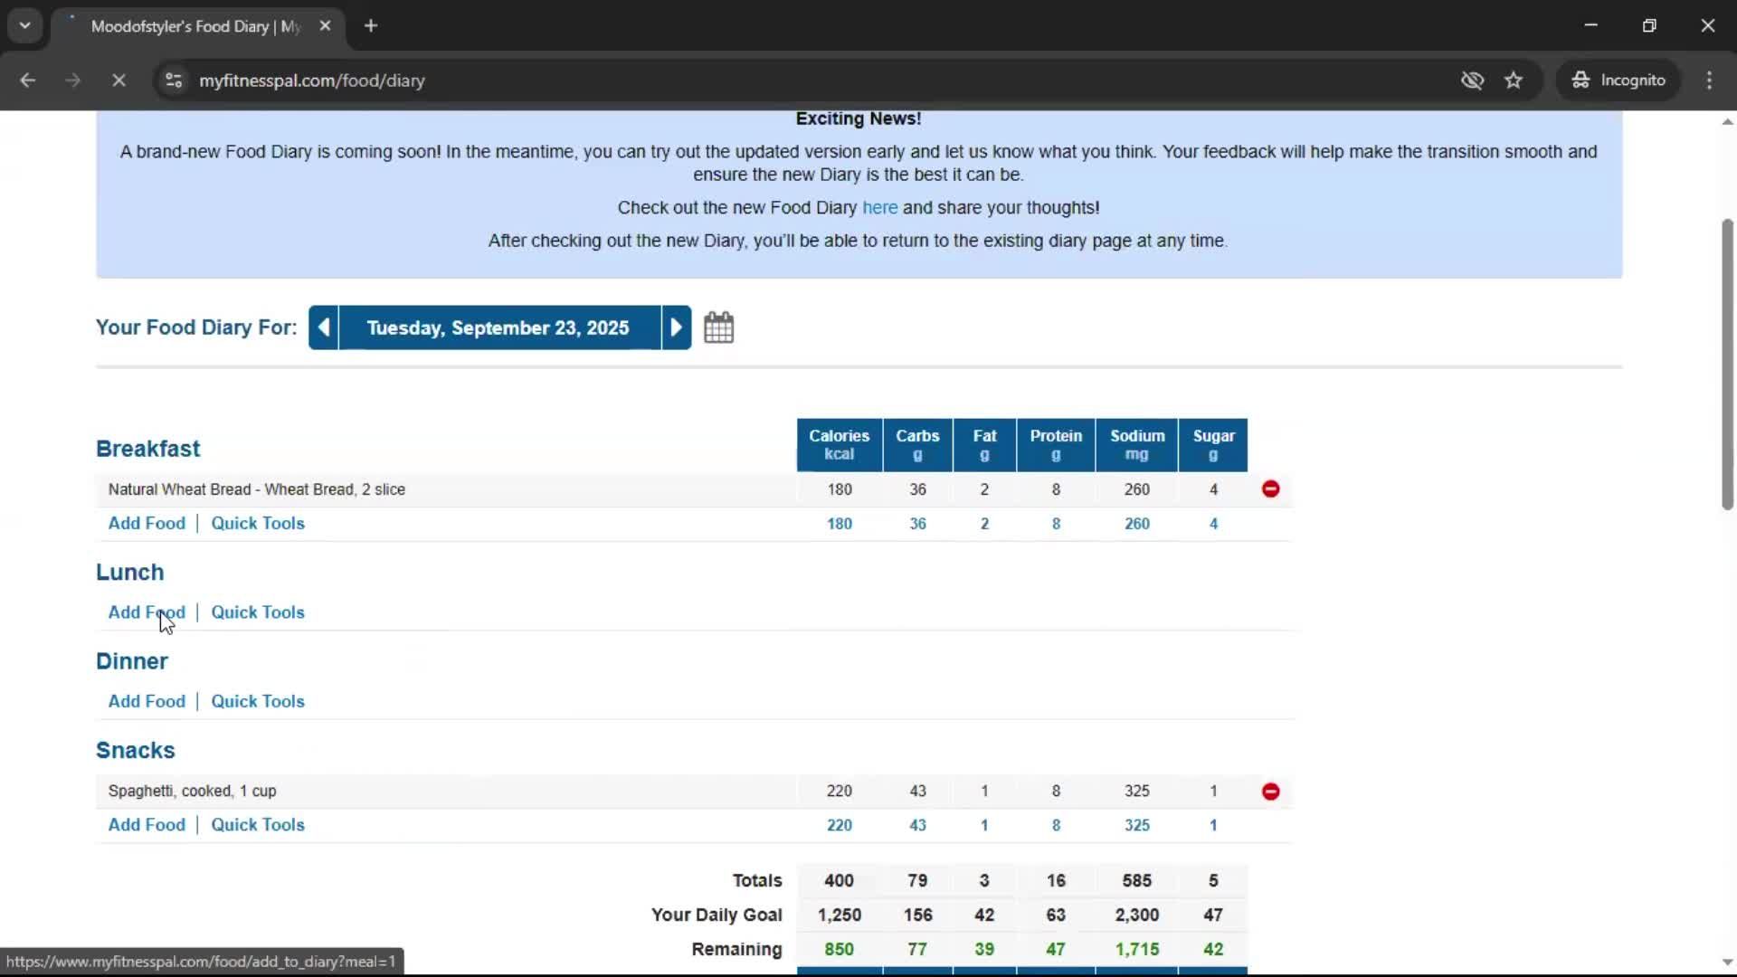Add Food to Breakfast
The width and height of the screenshot is (1737, 977).
coord(147,524)
